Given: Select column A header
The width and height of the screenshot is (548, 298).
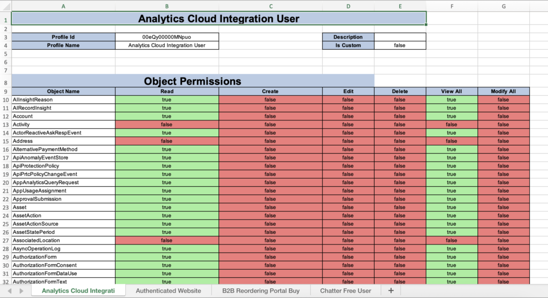Looking at the screenshot, I should pos(63,6).
